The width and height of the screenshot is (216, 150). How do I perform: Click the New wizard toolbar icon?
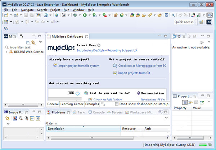coord(6,15)
